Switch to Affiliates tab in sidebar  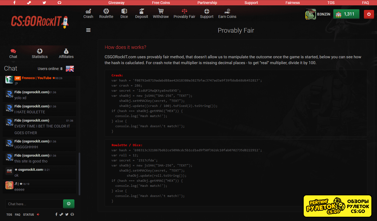point(66,54)
